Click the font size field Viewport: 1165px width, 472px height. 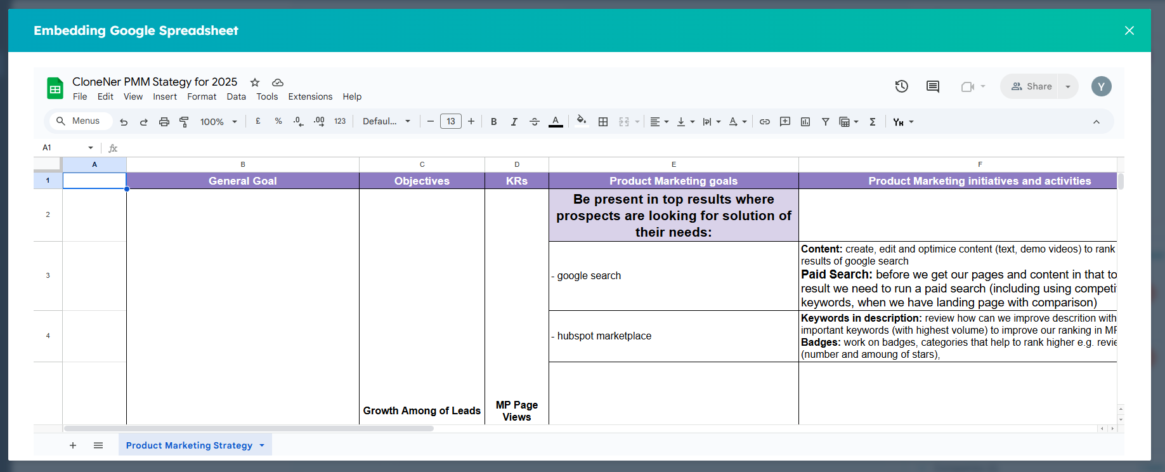451,121
